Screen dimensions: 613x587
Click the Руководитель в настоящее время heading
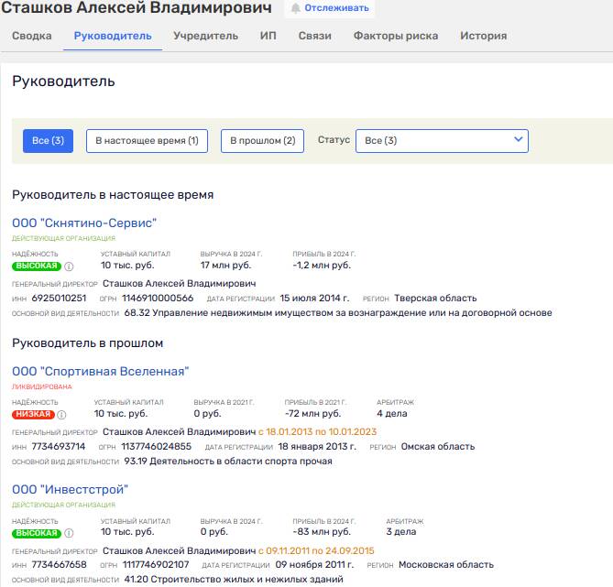pos(113,195)
